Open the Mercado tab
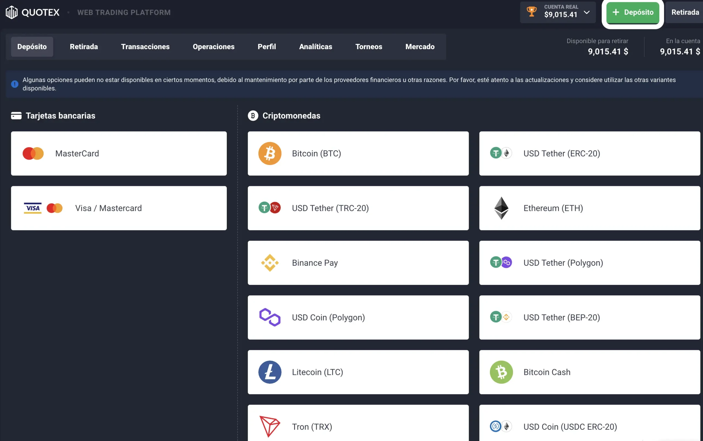This screenshot has height=441, width=703. (420, 47)
